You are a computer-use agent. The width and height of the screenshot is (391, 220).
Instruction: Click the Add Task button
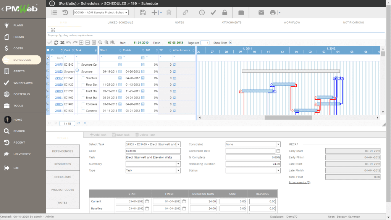point(98,135)
